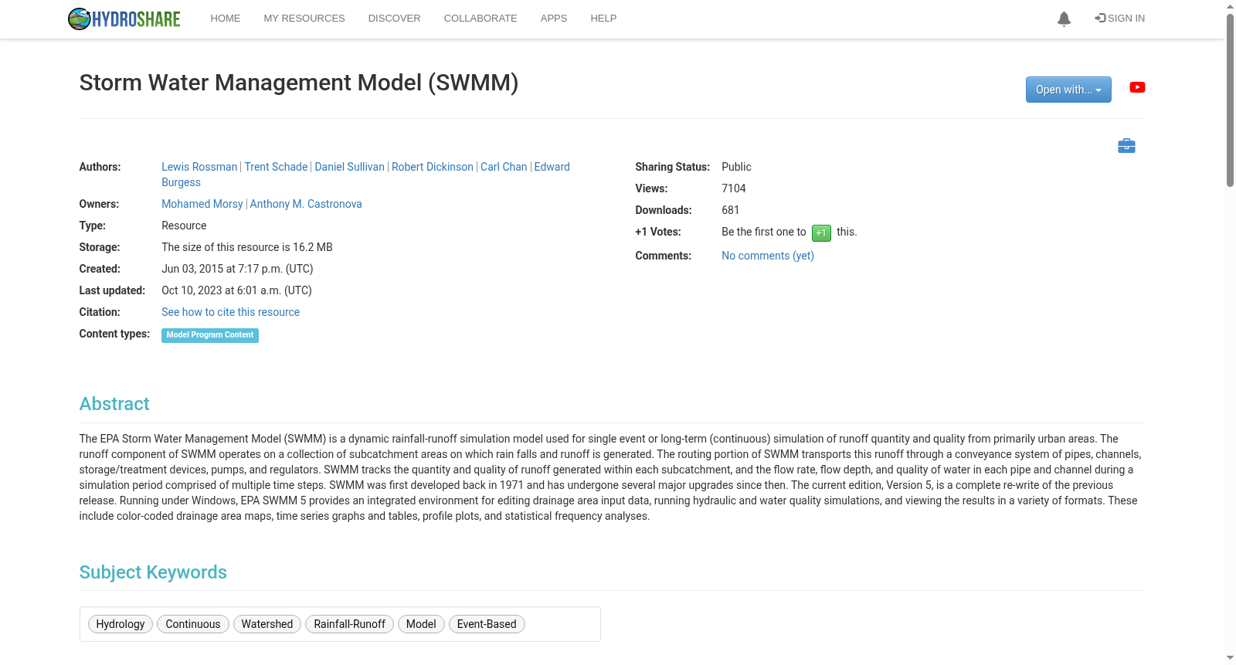Open the COLLABORATE menu item
Screen dimensions: 1236x665
[480, 19]
